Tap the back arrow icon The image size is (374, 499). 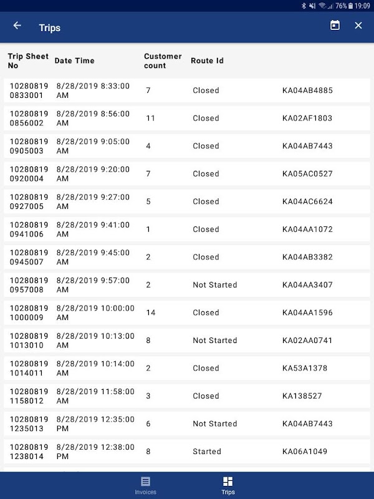(x=17, y=26)
